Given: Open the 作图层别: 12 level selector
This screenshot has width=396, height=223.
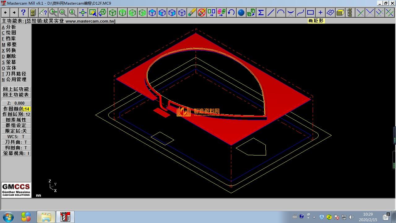Looking at the screenshot, I should (16, 114).
